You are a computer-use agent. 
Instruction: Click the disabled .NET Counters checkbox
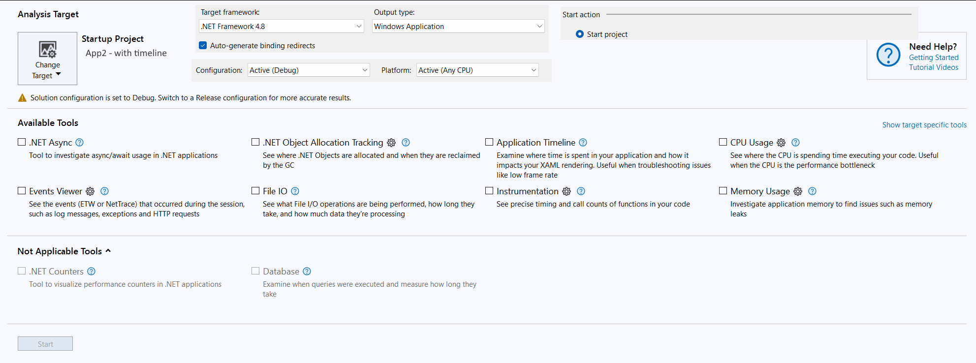click(x=22, y=271)
